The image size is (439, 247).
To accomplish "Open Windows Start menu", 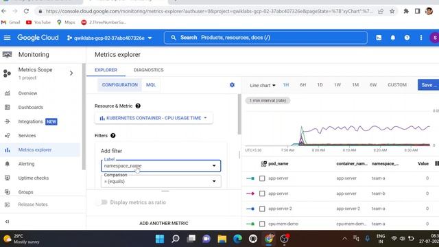I will tap(160, 239).
